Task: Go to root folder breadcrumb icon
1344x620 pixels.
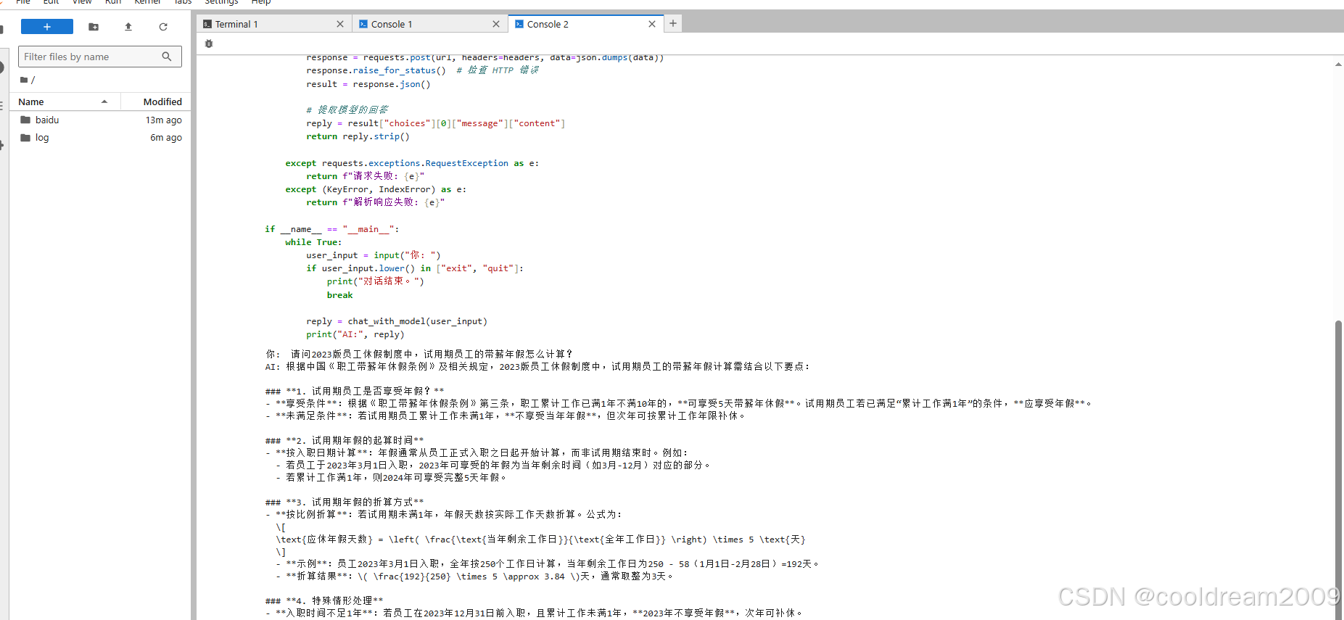Action: coord(24,80)
